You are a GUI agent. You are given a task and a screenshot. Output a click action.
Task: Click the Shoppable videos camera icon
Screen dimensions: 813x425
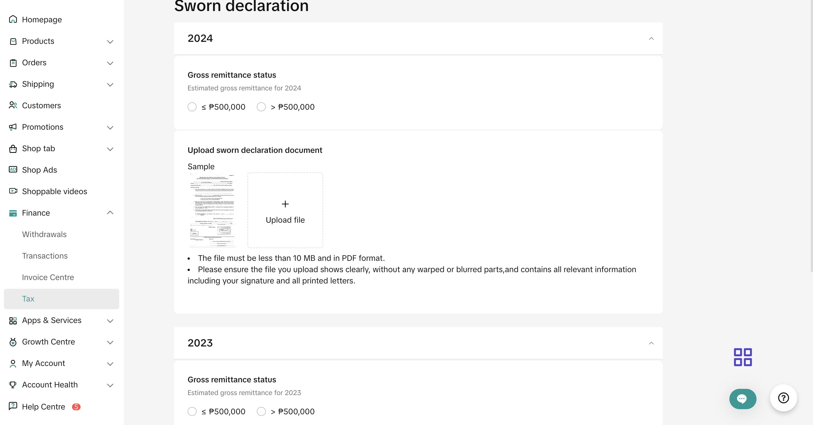point(13,191)
